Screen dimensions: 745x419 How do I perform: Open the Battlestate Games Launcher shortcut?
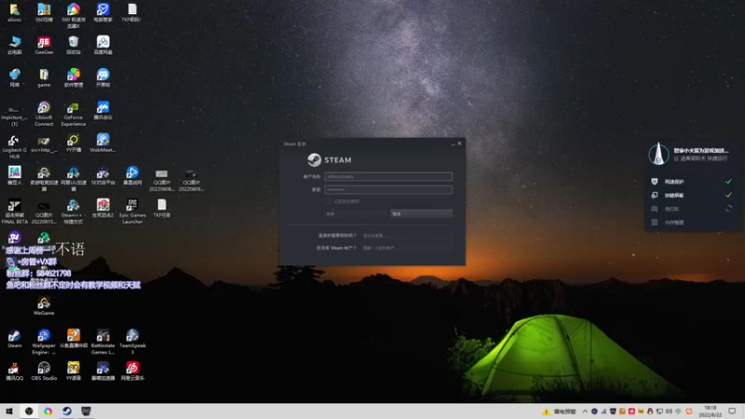click(x=102, y=342)
